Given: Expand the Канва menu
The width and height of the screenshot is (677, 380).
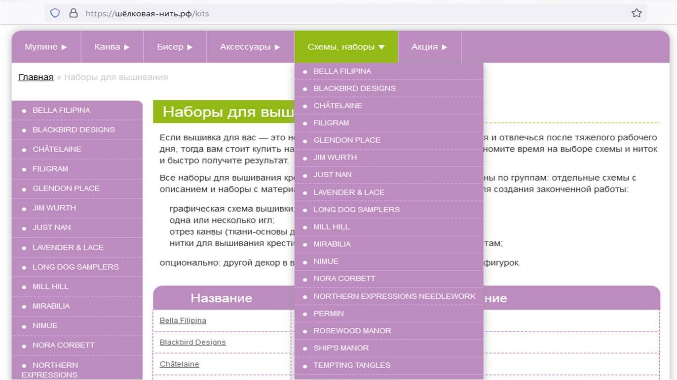Looking at the screenshot, I should pos(112,47).
